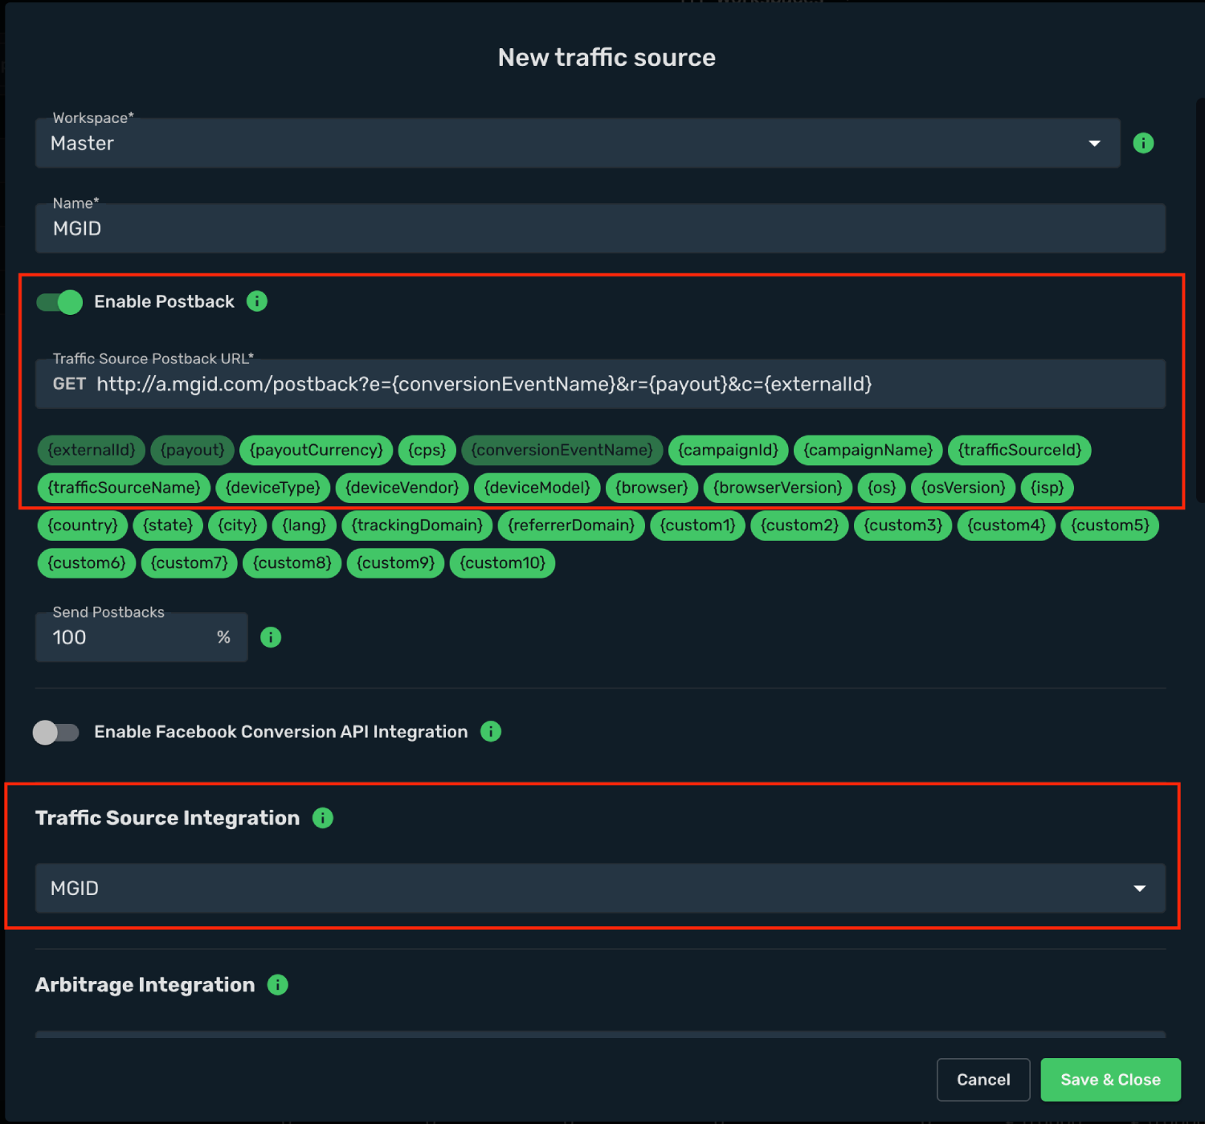Add the {cps} token
The image size is (1205, 1124).
coord(427,450)
